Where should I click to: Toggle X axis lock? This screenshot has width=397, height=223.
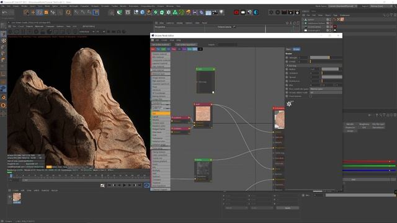[x=76, y=12]
